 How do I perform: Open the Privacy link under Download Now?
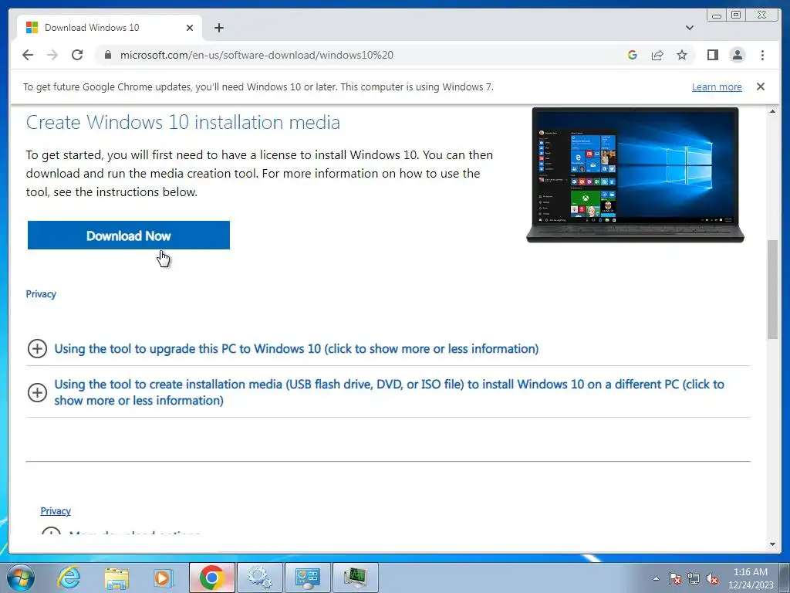click(x=41, y=294)
